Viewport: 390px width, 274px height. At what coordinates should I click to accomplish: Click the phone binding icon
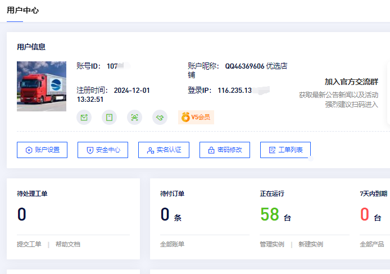pos(109,118)
